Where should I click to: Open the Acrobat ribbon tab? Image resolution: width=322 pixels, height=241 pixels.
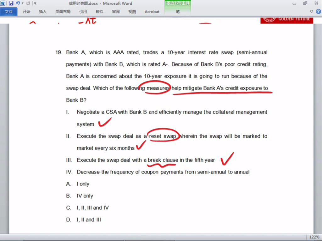coord(152,12)
